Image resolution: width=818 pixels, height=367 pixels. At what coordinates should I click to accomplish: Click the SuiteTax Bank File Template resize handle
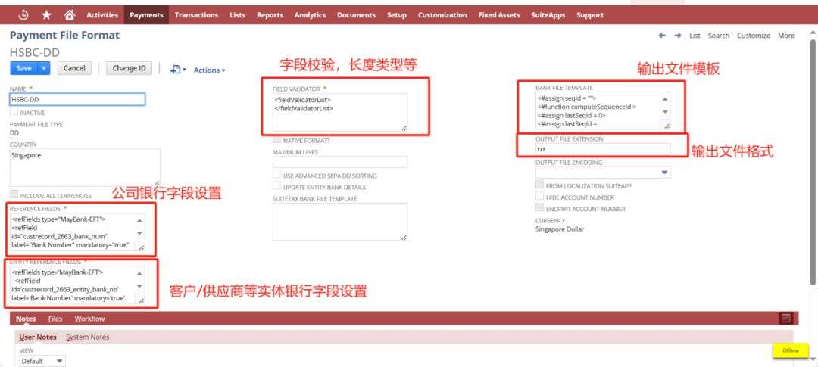[x=404, y=237]
